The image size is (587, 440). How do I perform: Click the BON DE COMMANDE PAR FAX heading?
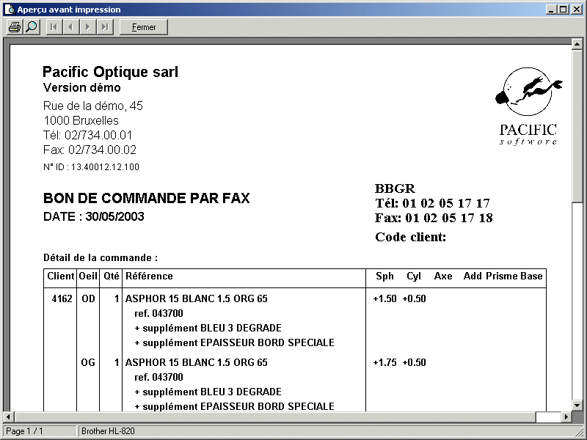coord(146,199)
